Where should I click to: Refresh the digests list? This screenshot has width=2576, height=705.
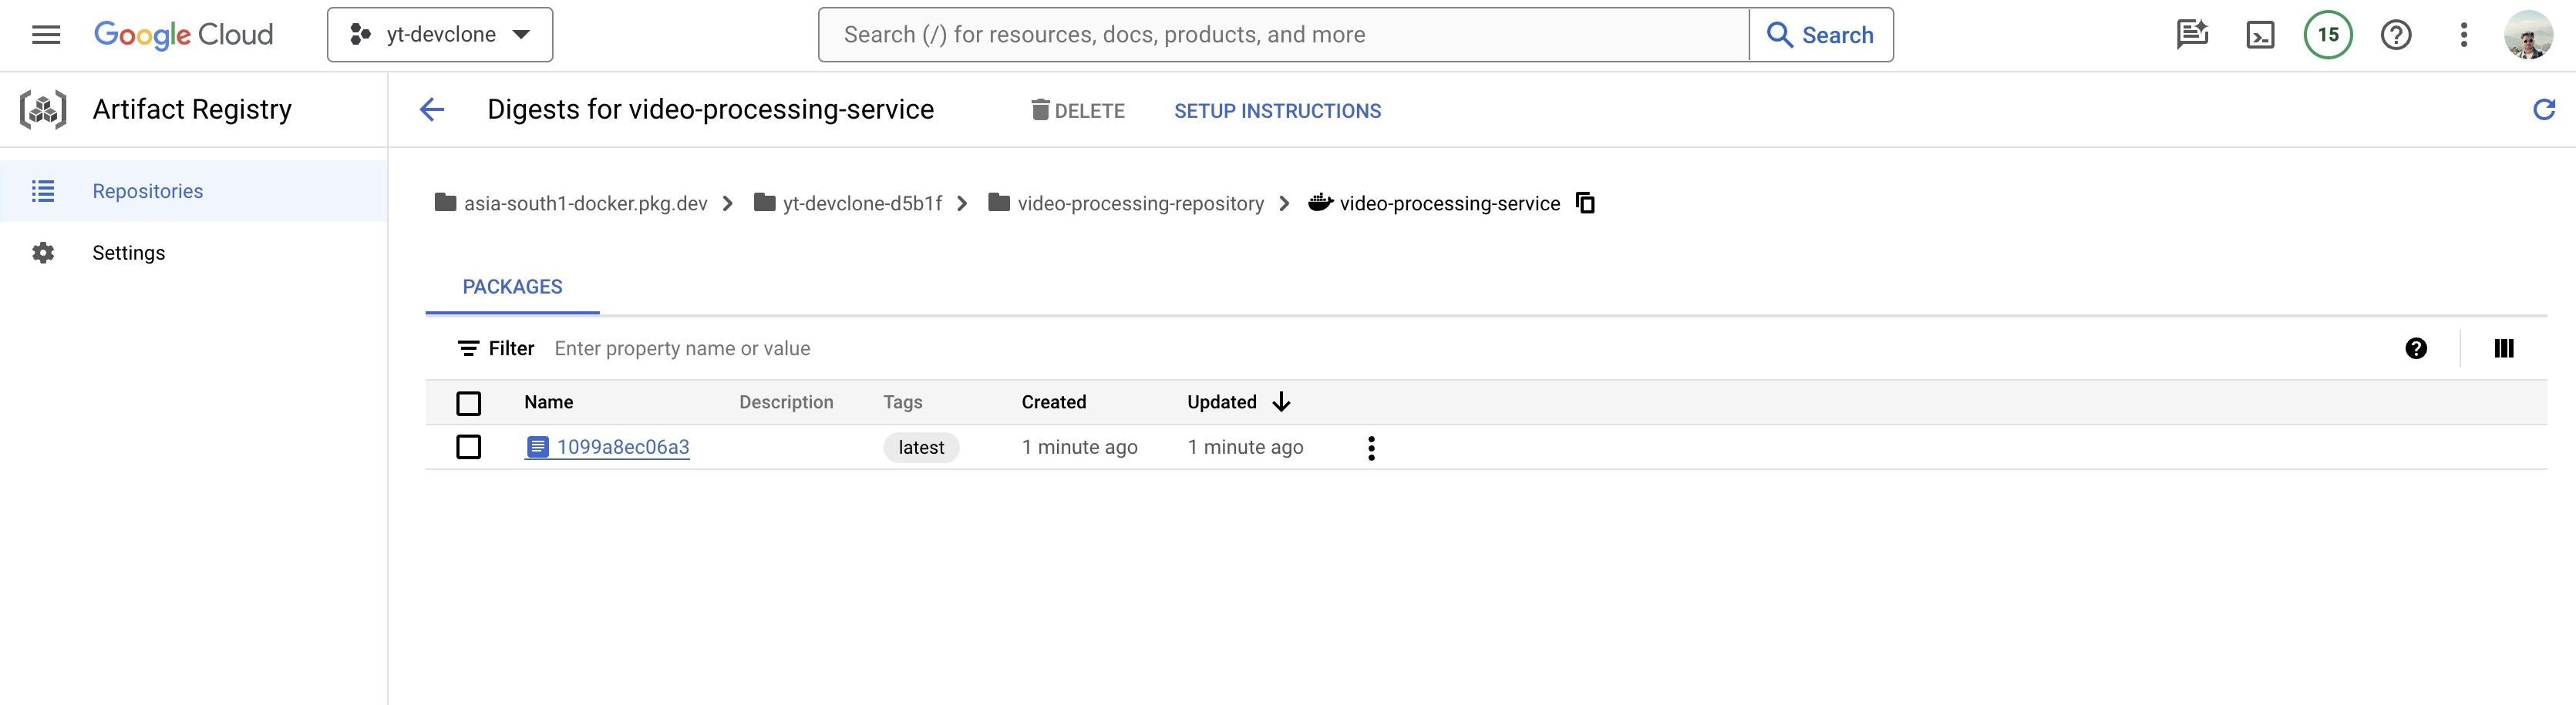pos(2543,110)
